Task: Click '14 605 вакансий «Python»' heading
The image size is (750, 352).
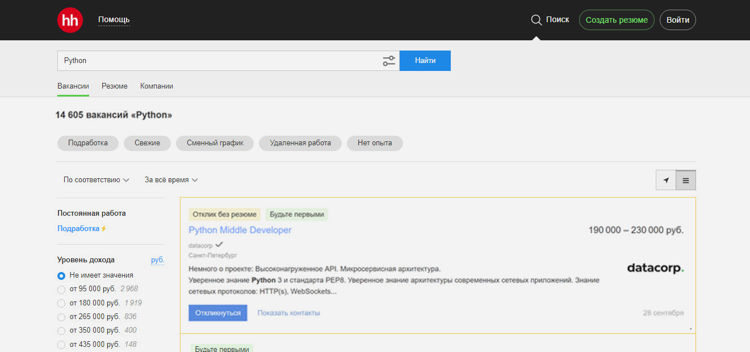Action: [114, 115]
